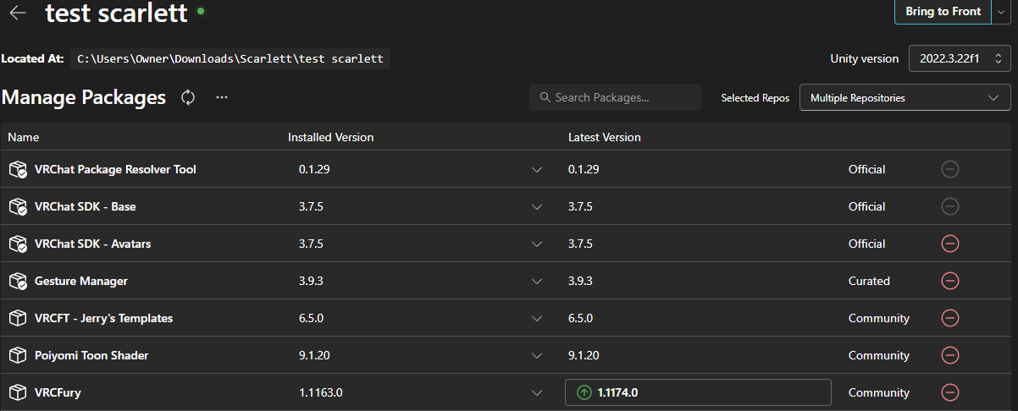The image size is (1018, 411).
Task: Expand the arrow beside Bring to Front
Action: 1000,12
